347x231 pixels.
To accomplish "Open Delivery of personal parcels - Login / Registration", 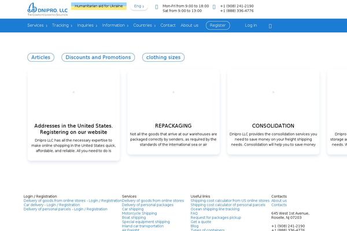I will [x=65, y=209].
